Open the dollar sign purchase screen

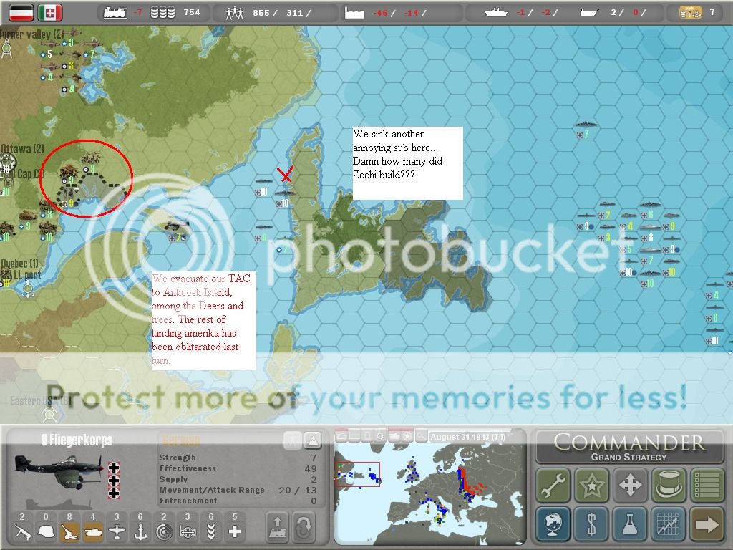pos(591,524)
